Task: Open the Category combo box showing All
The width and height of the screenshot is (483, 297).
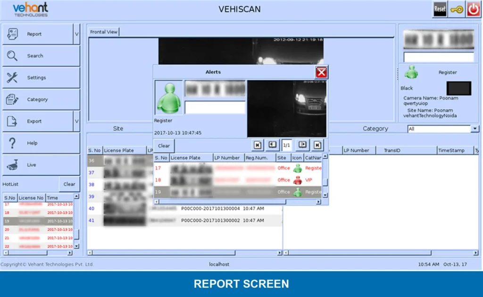Action: 475,129
